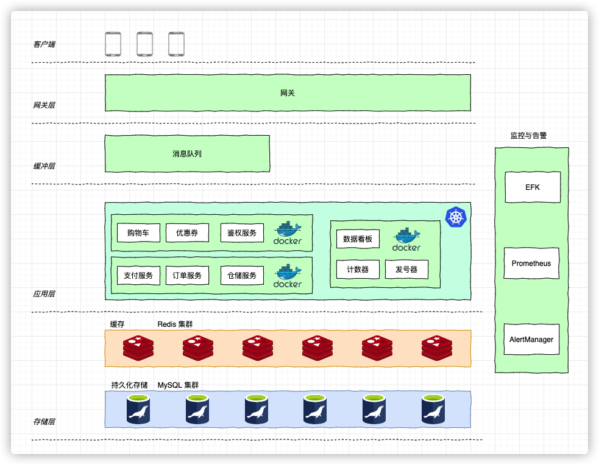Click the 订单服务 box

point(187,276)
